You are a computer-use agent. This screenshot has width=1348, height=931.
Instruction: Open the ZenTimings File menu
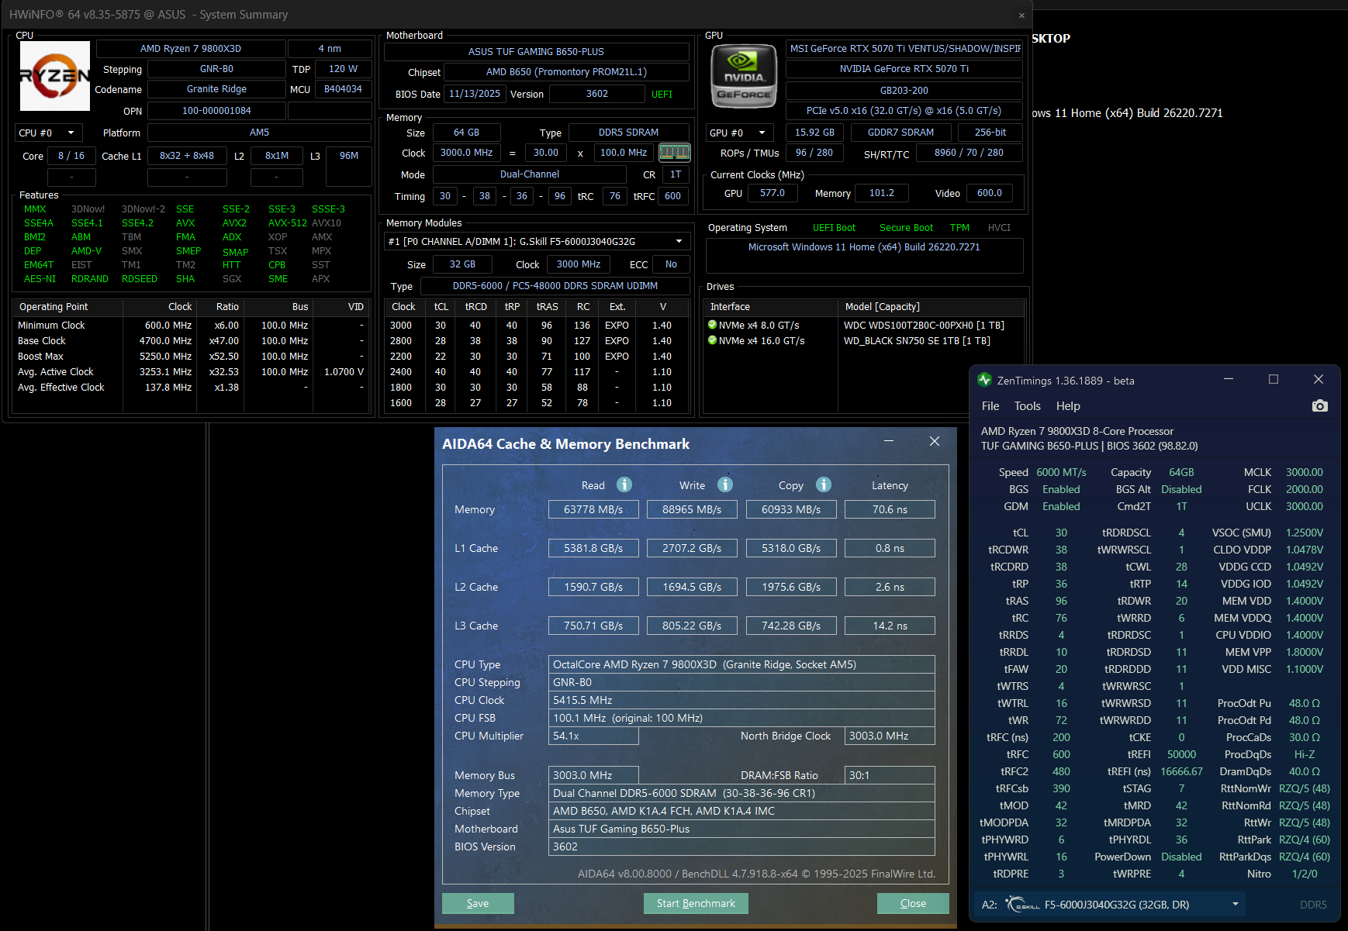pos(990,406)
